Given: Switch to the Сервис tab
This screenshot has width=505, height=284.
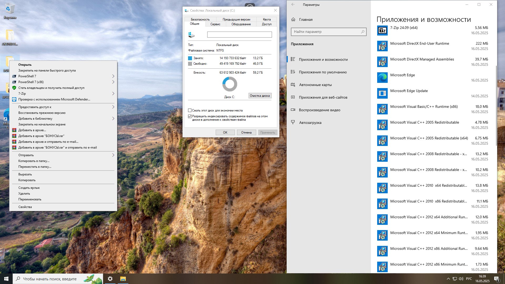Looking at the screenshot, I should 215,24.
